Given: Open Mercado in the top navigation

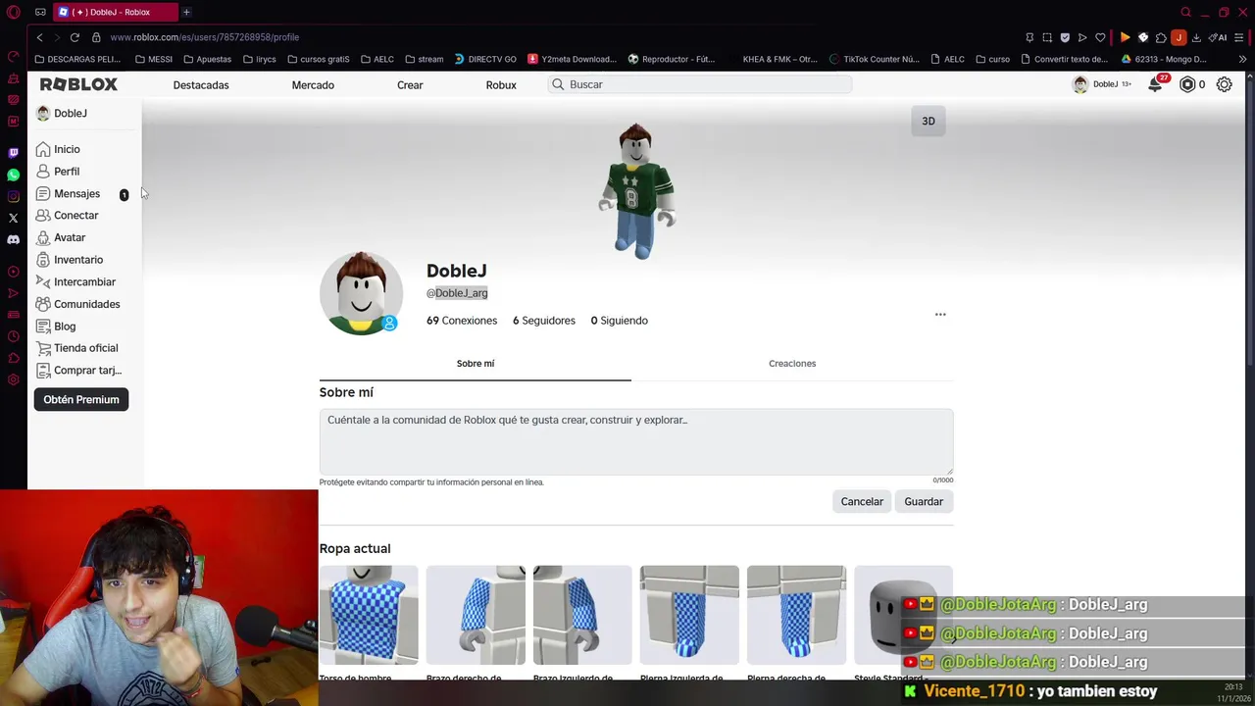Looking at the screenshot, I should tap(313, 85).
